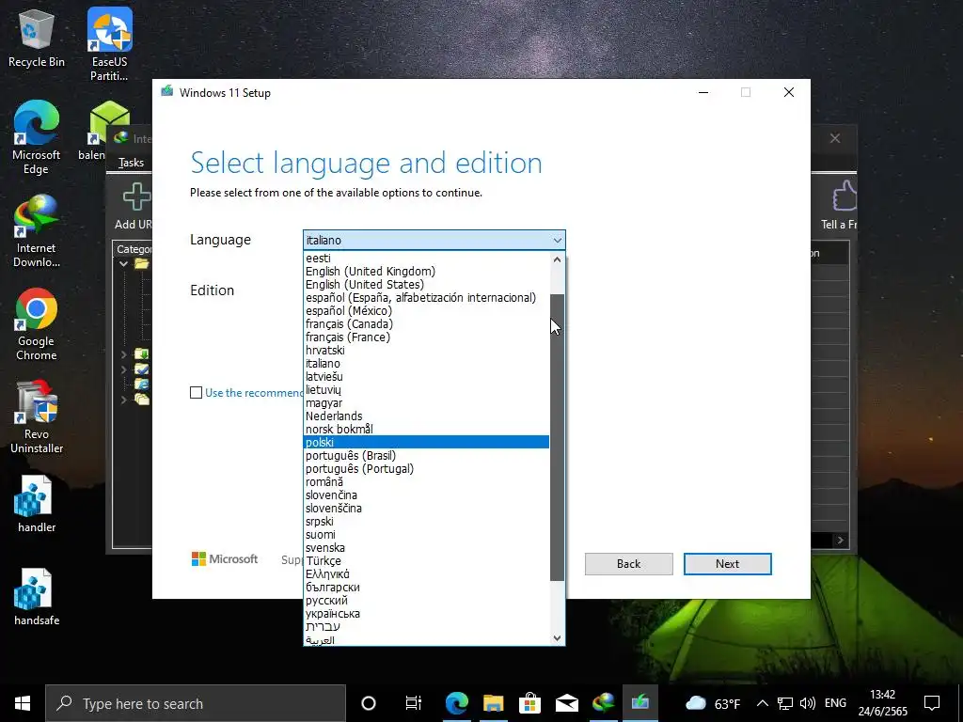Open the Recycle Bin desktop icon
The height and width of the screenshot is (722, 963).
[x=37, y=38]
